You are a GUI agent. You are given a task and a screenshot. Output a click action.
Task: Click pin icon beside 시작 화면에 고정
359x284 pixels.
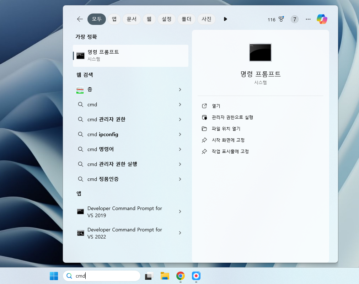tap(204, 140)
